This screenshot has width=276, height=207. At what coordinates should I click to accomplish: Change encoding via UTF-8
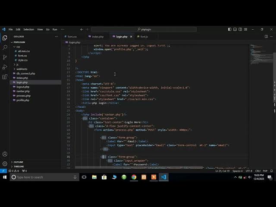(249, 171)
